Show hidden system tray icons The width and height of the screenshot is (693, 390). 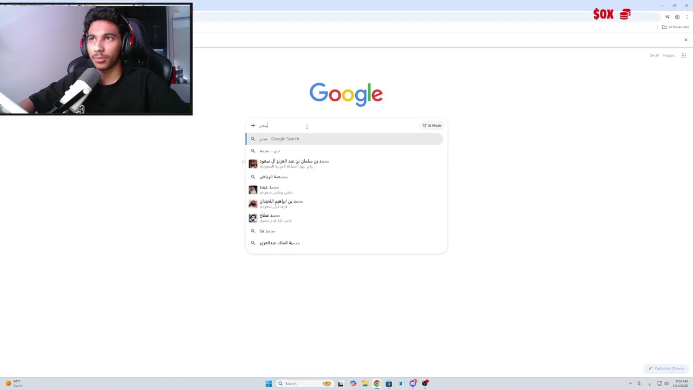[630, 383]
